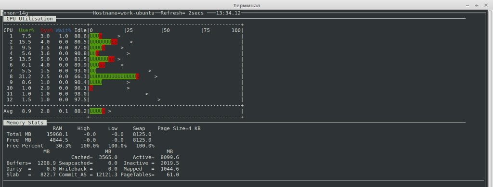Viewport: 493px width, 187px height.
Task: Click the Page Size=4 KB text
Action: [x=179, y=129]
